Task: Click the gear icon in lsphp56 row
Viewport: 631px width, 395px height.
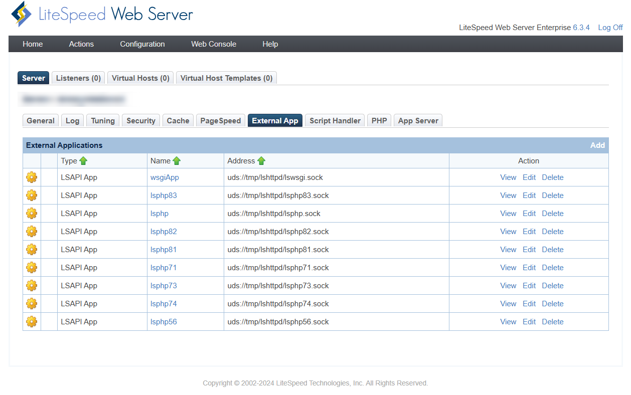Action: tap(32, 322)
